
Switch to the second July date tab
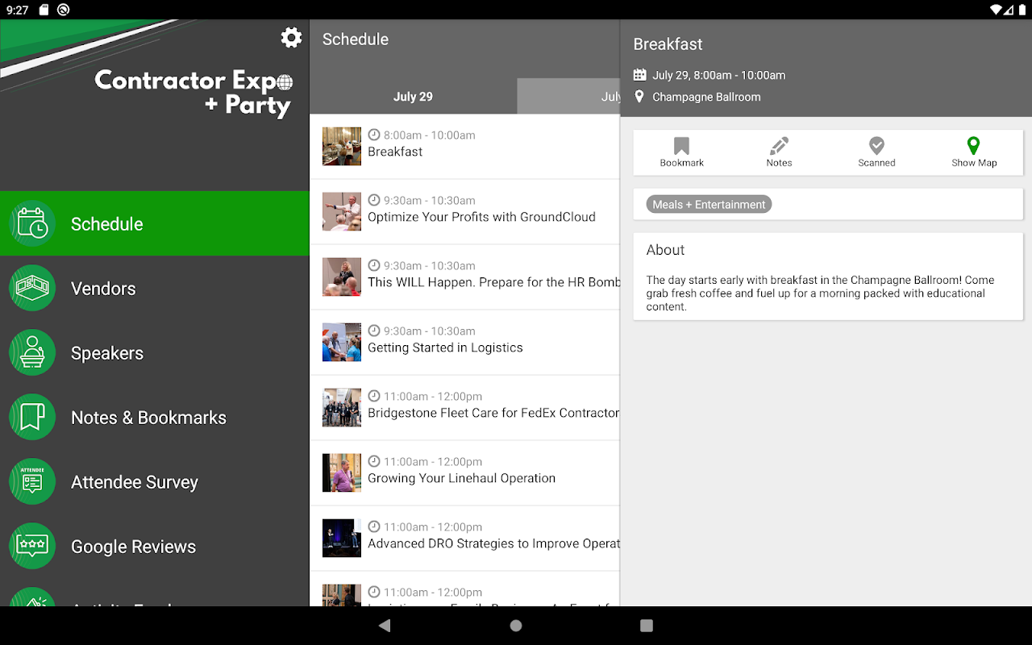click(x=568, y=96)
